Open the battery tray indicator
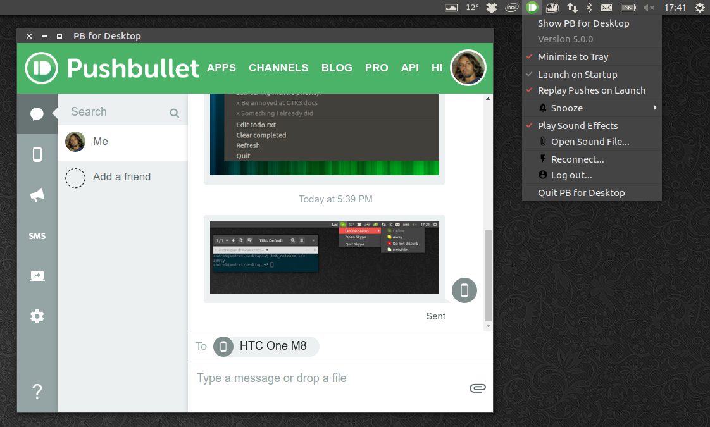710x427 pixels. (628, 7)
